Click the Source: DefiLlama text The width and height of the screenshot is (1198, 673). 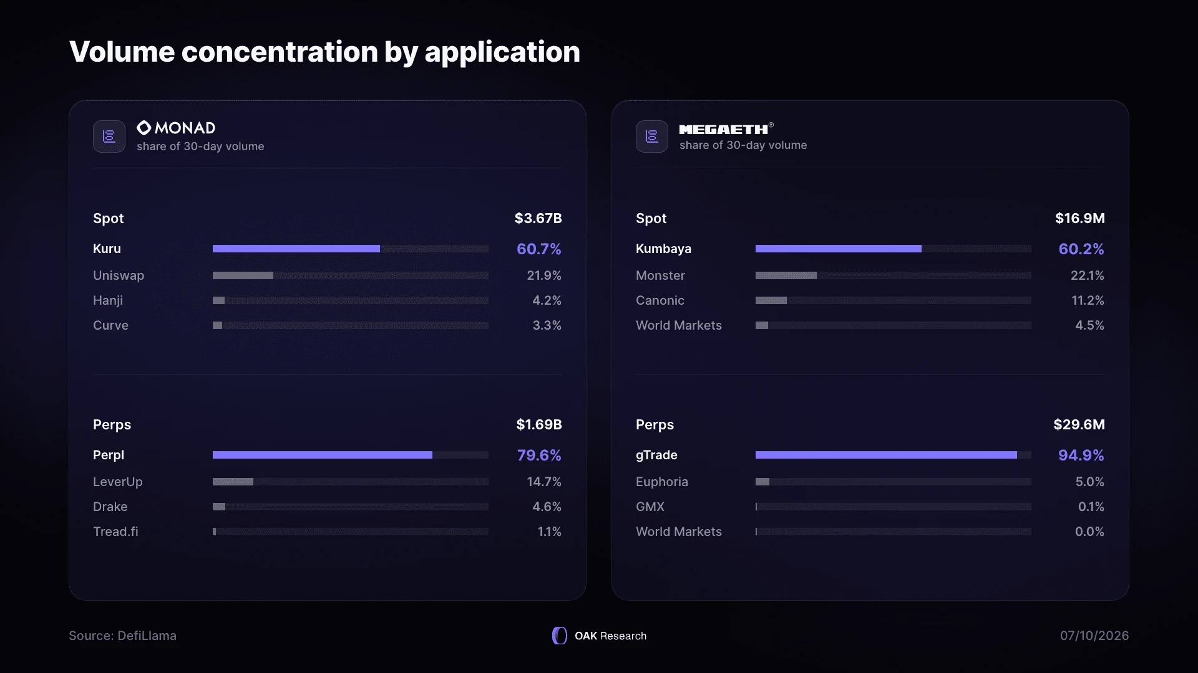point(122,636)
